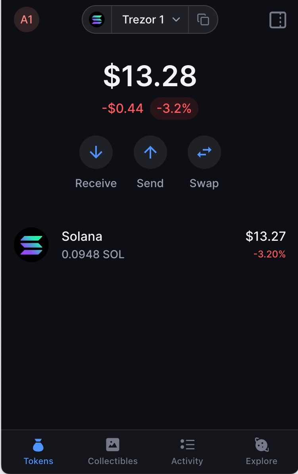Screen dimensions: 298x474
Task: Copy the Trezor 1 wallet address
Action: pyautogui.click(x=203, y=19)
